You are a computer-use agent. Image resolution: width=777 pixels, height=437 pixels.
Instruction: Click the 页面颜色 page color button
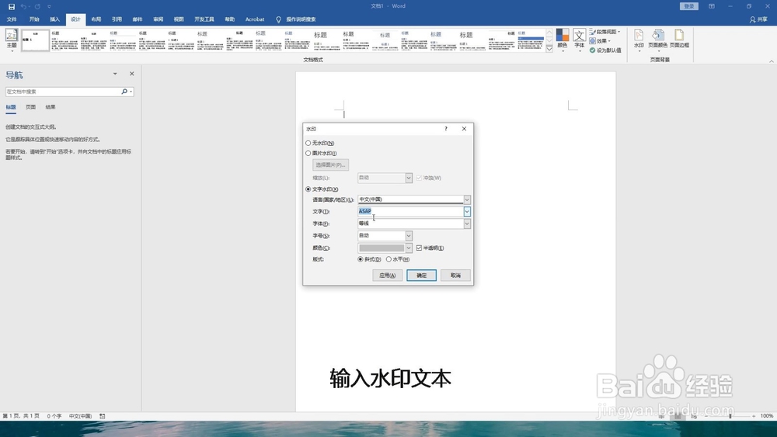point(658,40)
